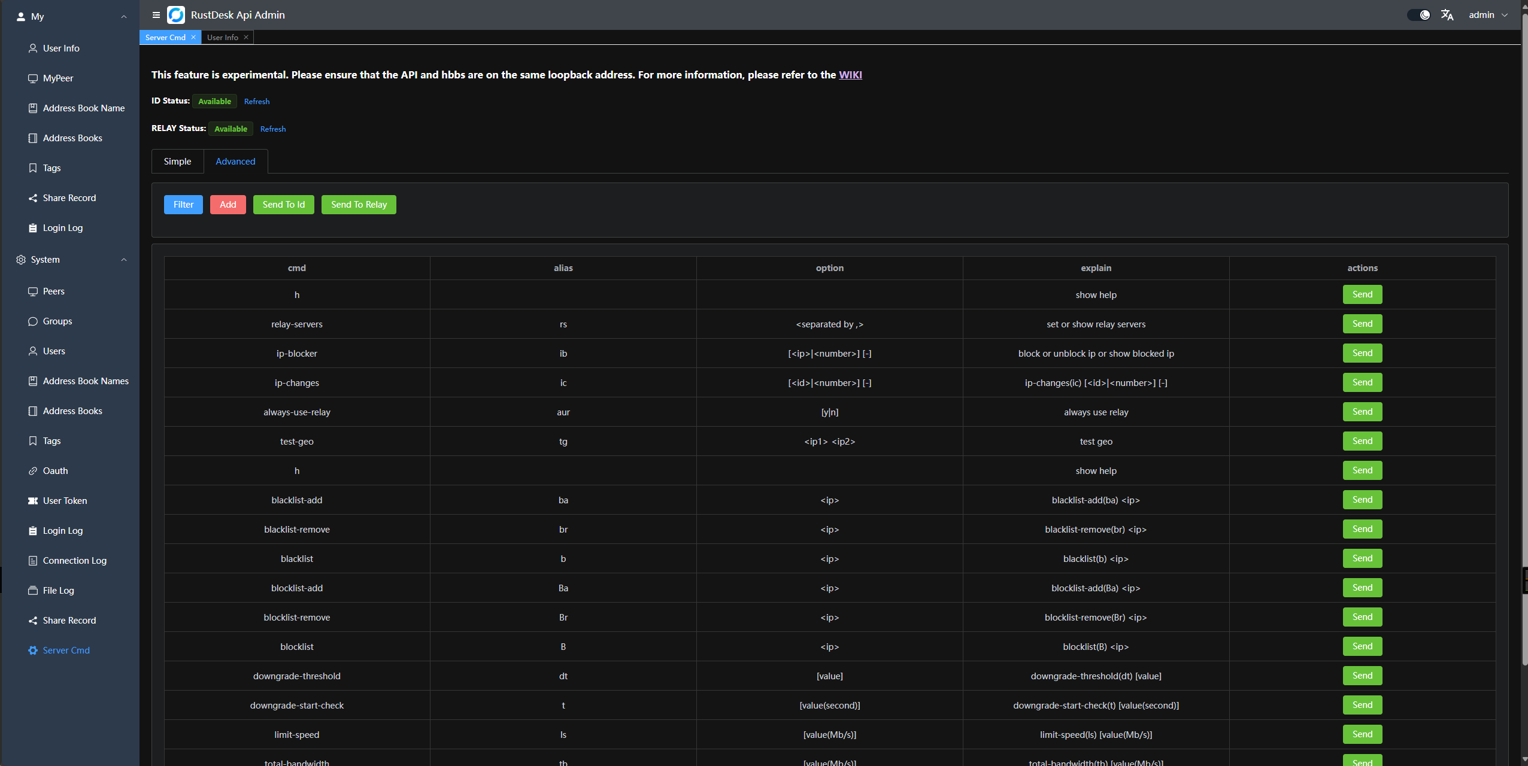This screenshot has height=766, width=1528.
Task: Open Oauth from the sidebar link icon
Action: coord(33,471)
